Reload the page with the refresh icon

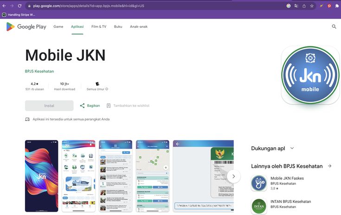coord(19,6)
